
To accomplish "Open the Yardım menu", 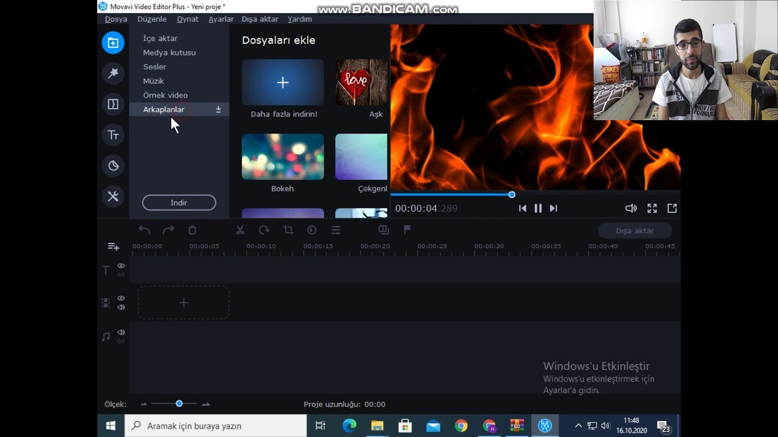I will 300,19.
